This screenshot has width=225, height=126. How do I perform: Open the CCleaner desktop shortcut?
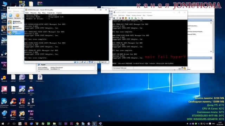[x=13, y=102]
